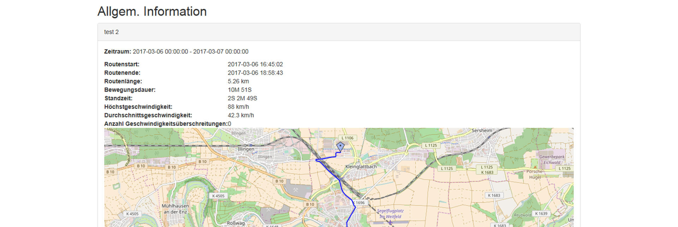Select the 10M 51S movement duration
Screen dimensions: 678x227
tap(240, 90)
